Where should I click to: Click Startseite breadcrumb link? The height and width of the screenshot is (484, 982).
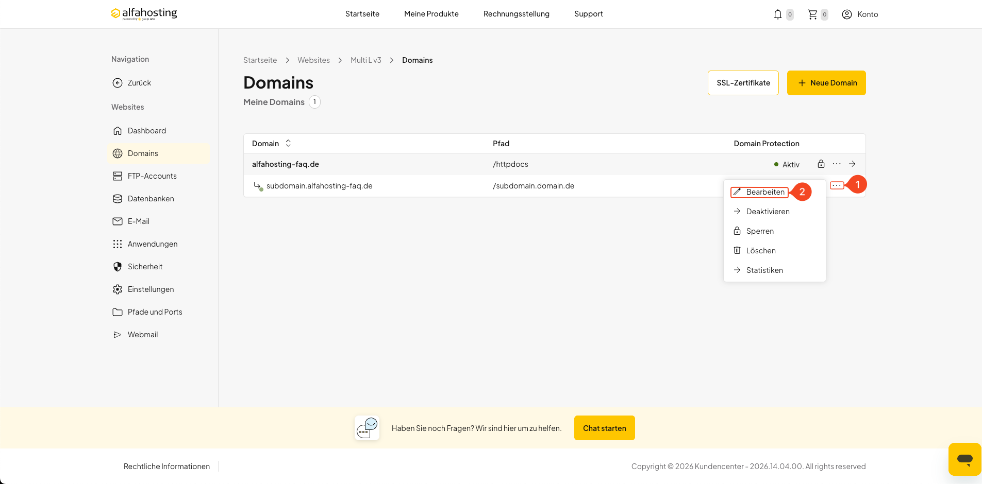point(260,60)
